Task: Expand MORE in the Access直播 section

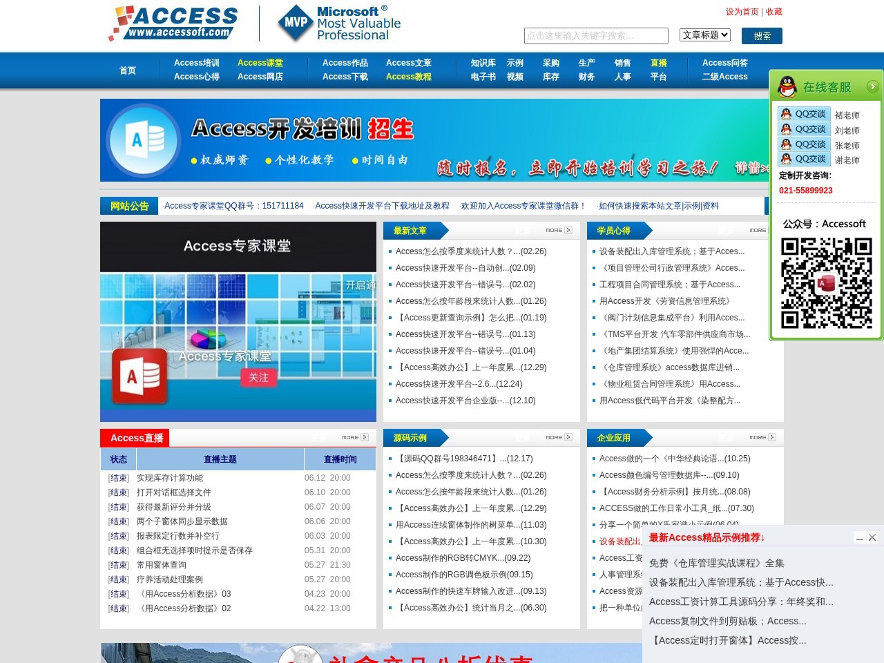Action: pyautogui.click(x=355, y=437)
